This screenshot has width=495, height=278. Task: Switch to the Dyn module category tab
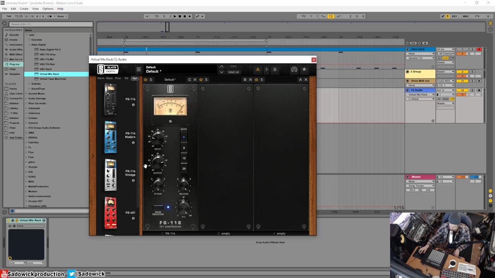point(135,78)
